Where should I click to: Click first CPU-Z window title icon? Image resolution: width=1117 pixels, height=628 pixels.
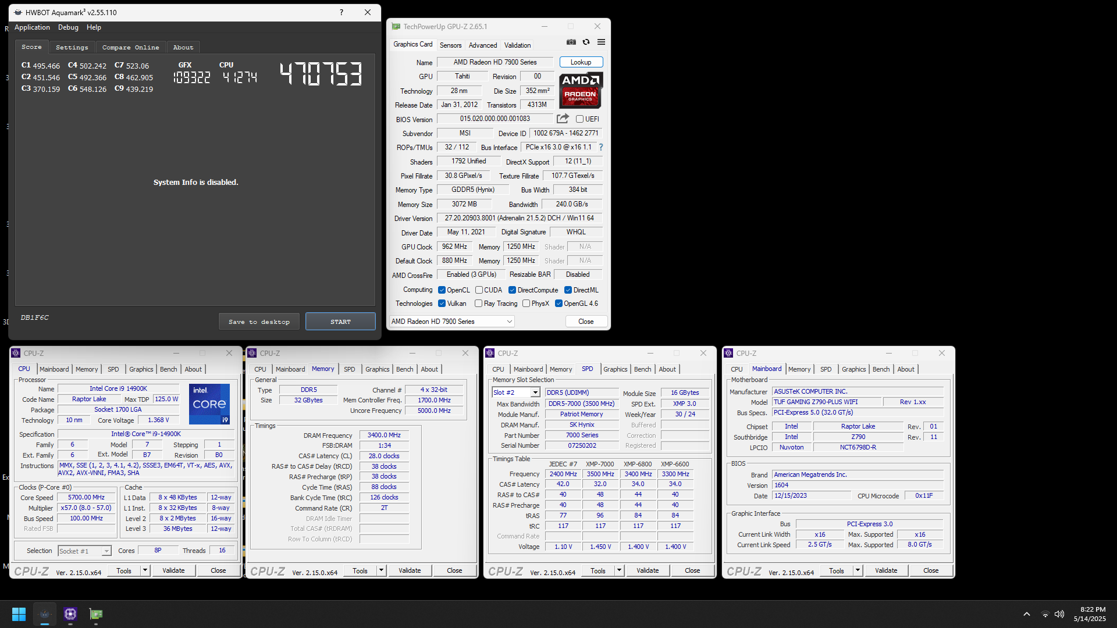pos(16,353)
